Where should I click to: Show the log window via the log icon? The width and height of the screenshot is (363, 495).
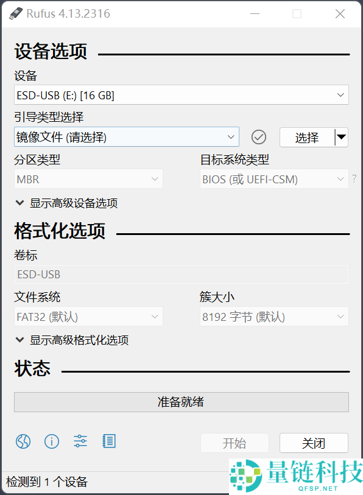(x=109, y=441)
